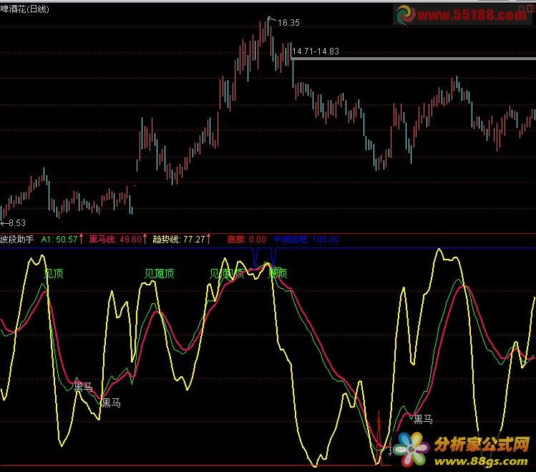
Task: Click the leftmost 黑马 marker
Action: (x=84, y=387)
